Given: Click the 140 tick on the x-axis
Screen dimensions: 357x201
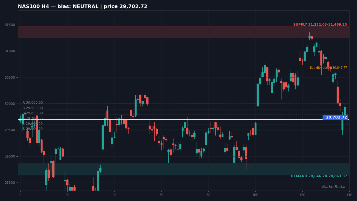Looking at the screenshot, I should (349, 195).
